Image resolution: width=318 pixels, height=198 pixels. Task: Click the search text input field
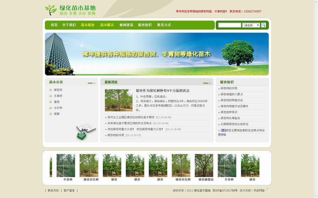[230, 25]
